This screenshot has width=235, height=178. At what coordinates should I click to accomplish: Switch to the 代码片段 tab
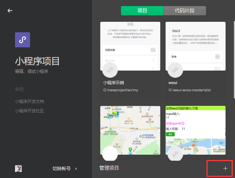click(185, 11)
